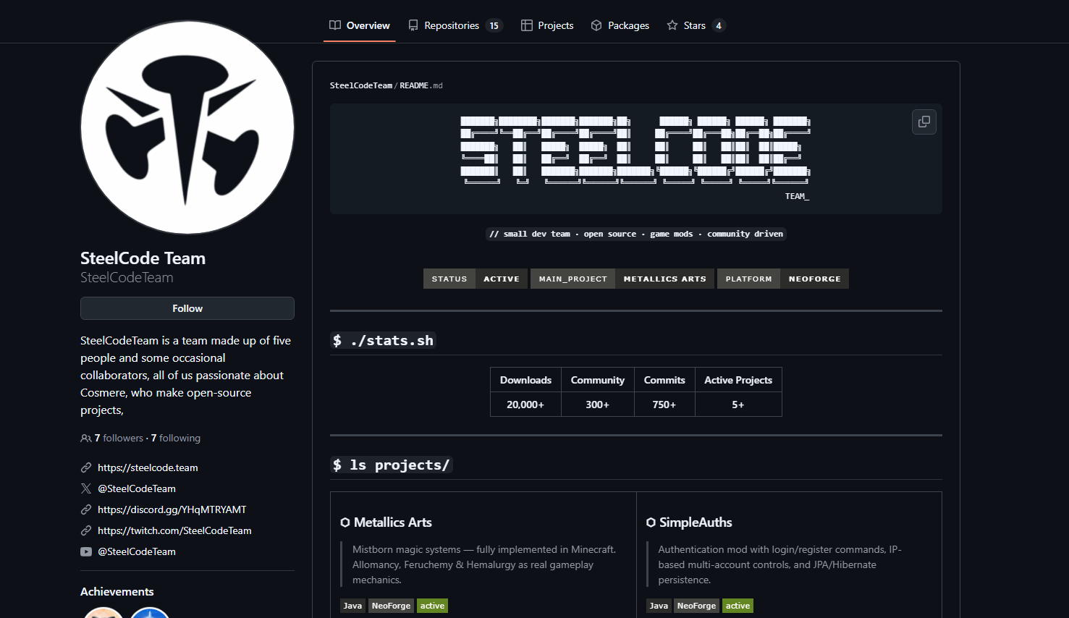
Task: Open README.md file link
Action: point(421,85)
